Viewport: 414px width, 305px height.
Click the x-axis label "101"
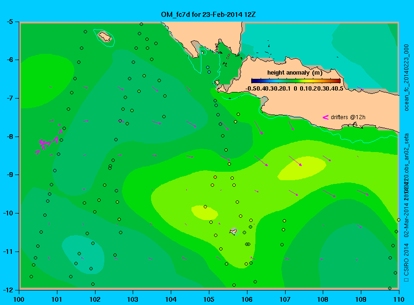coord(57,299)
